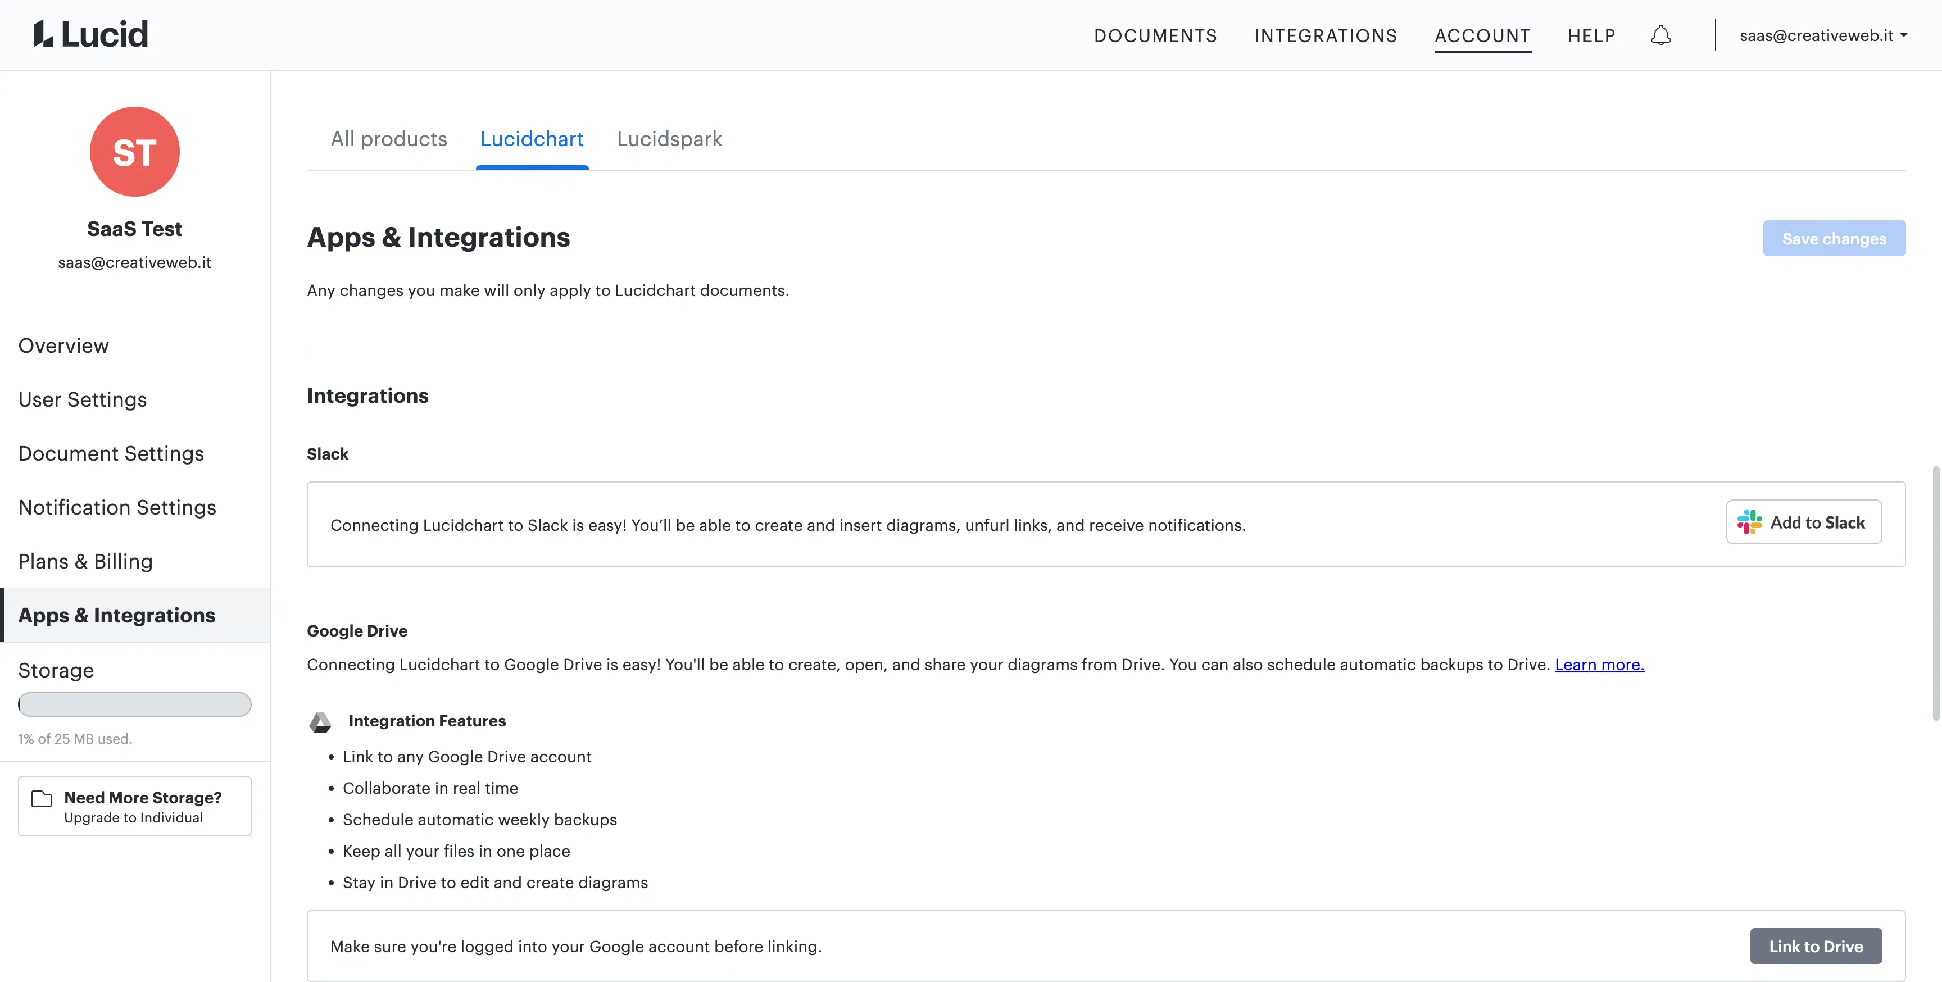1942x982 pixels.
Task: Switch to the All products tab
Action: (389, 139)
